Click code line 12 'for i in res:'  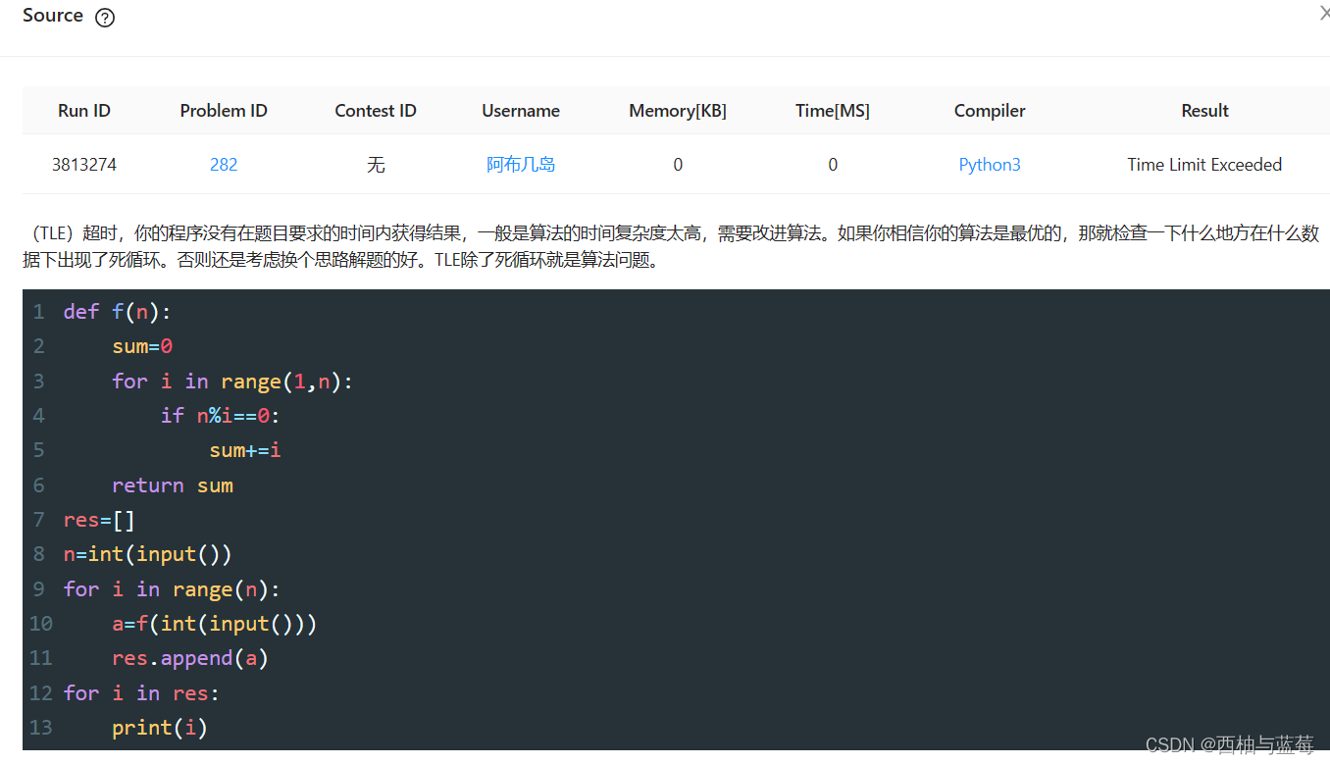(x=141, y=693)
